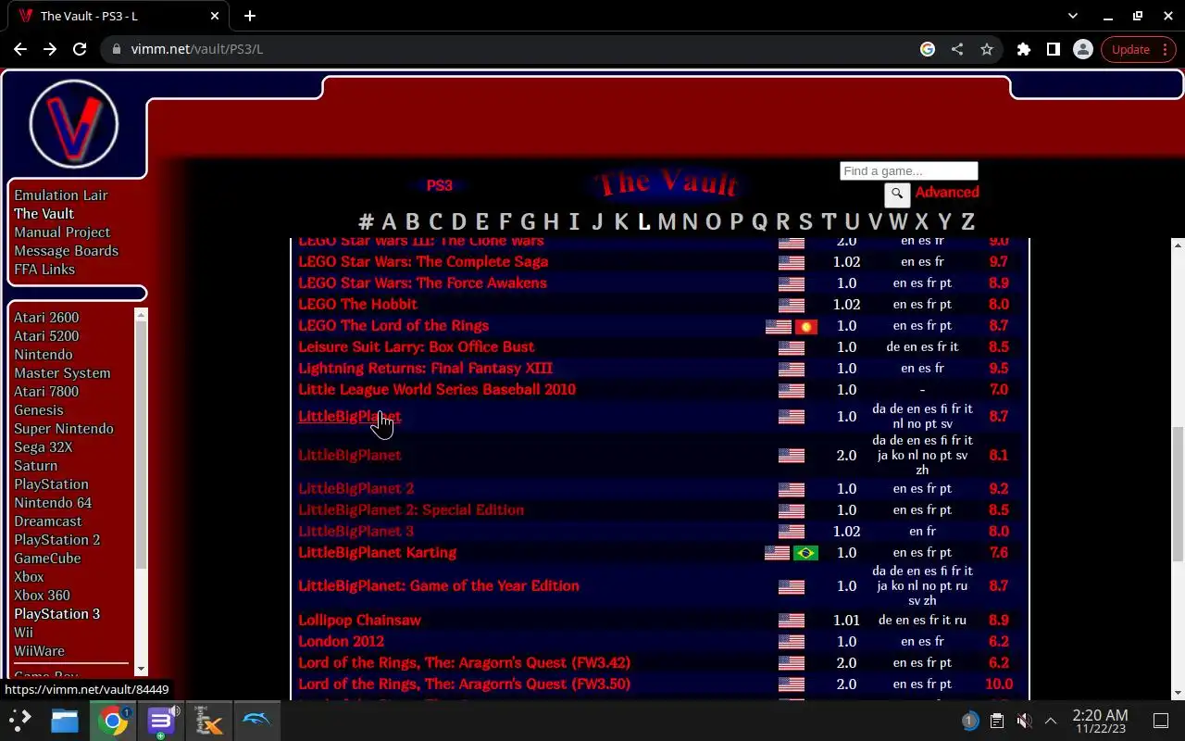Expand hidden tray icons arrow

1051,721
